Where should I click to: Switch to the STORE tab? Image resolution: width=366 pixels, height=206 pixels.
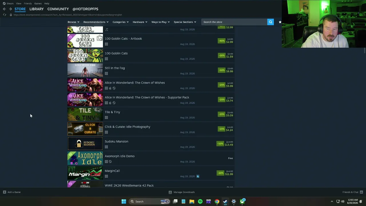(20, 9)
